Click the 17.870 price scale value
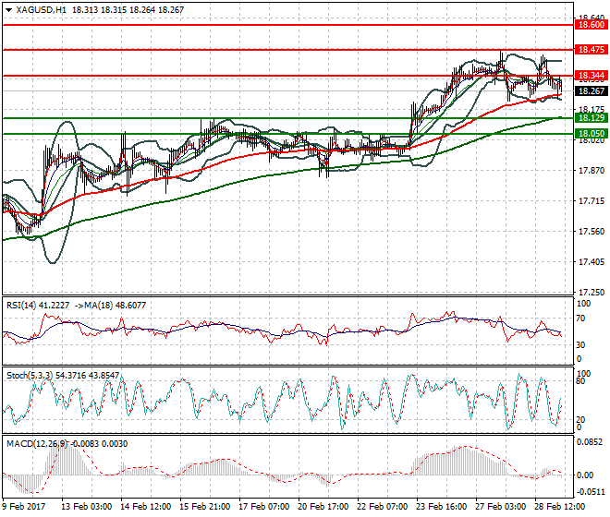The width and height of the screenshot is (610, 517). point(592,170)
